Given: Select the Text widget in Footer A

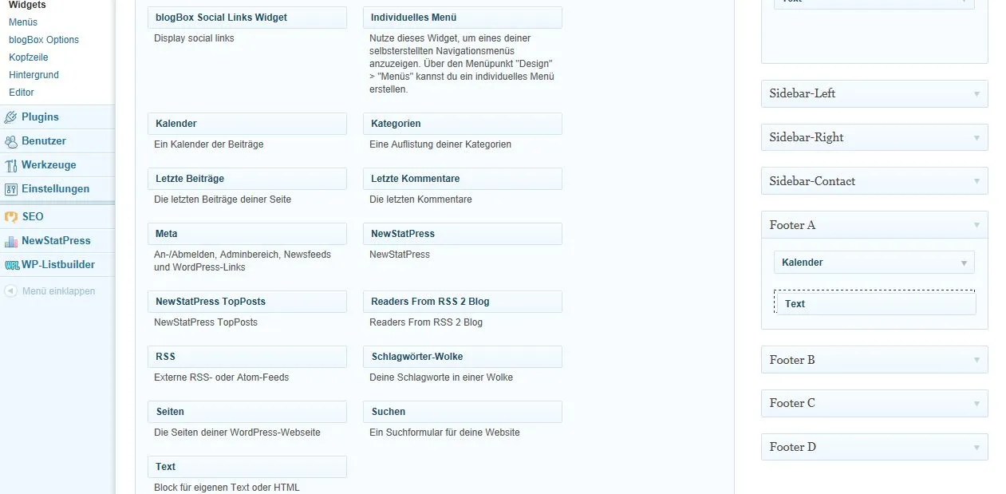Looking at the screenshot, I should 874,303.
